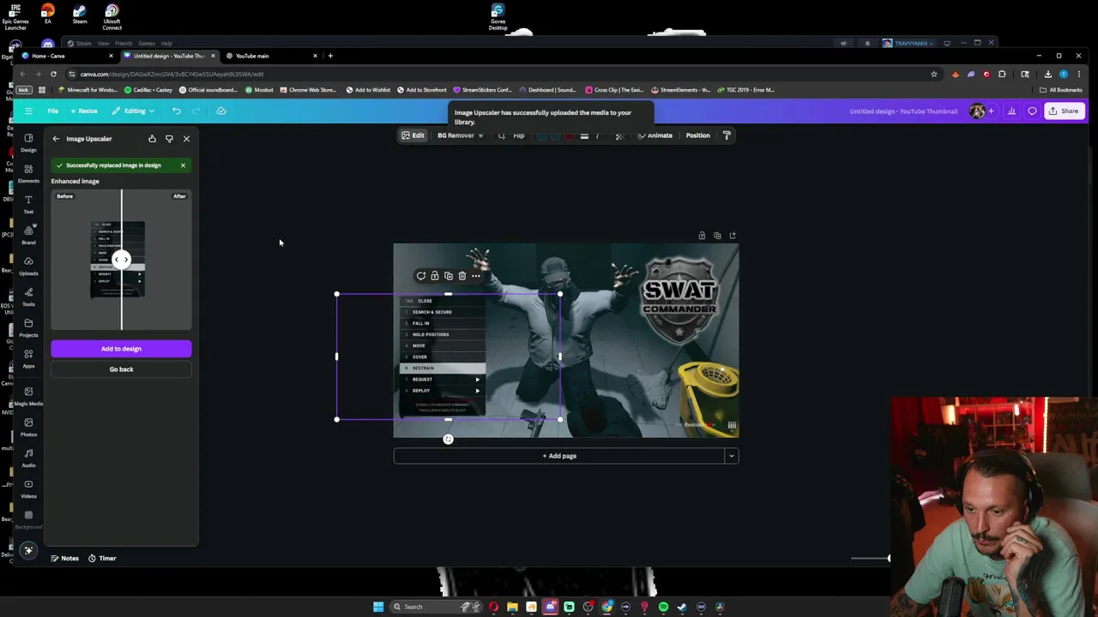Click the + Add page button

(x=559, y=456)
